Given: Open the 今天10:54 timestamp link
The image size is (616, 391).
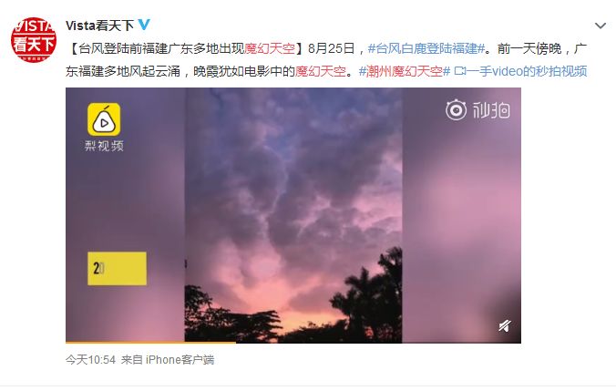Looking at the screenshot, I should point(91,360).
